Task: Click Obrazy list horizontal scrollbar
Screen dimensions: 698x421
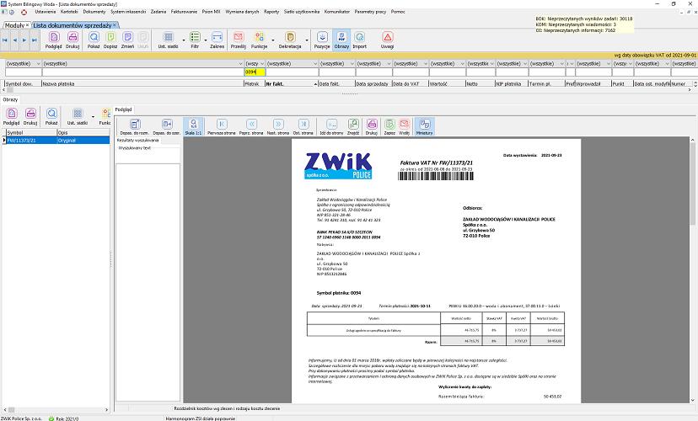Action: (56, 410)
